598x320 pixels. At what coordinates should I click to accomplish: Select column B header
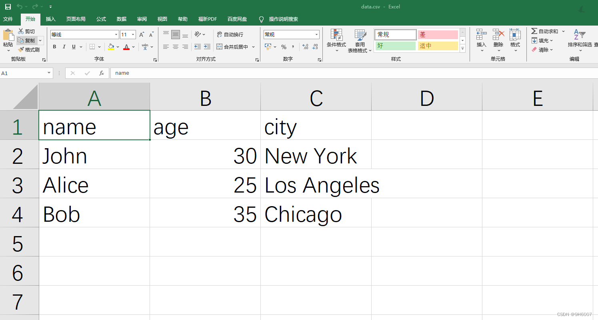(x=205, y=97)
